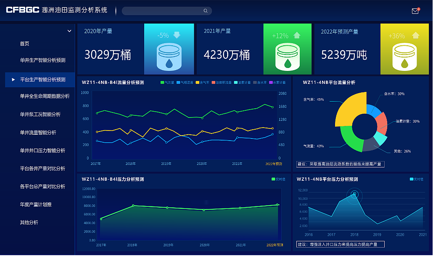Toggle the 气流量 green legend swatch
Viewport: 433px width, 256px height.
162,82
